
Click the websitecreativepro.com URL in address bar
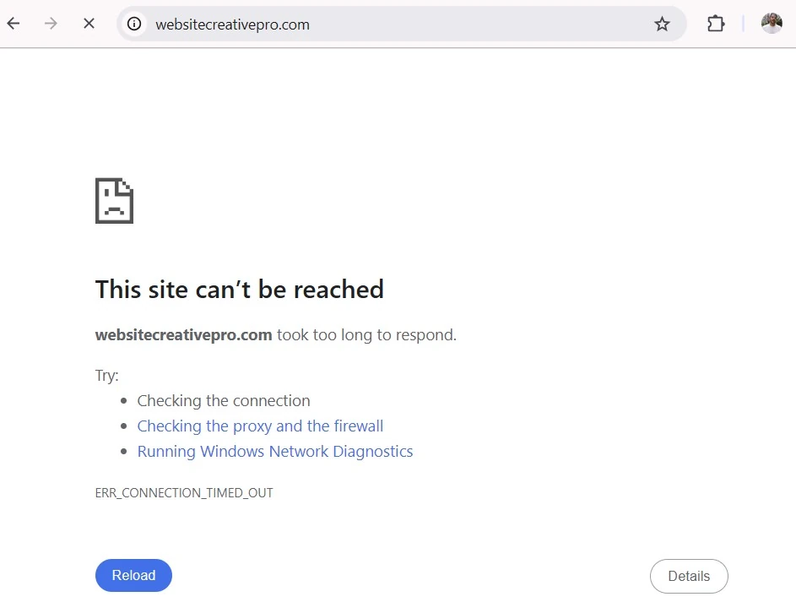(x=232, y=24)
